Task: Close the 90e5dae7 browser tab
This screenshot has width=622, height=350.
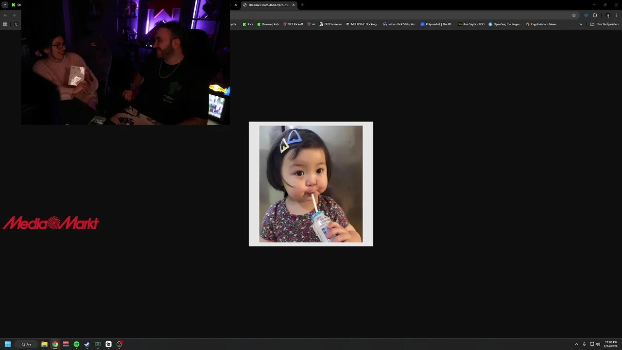Action: pyautogui.click(x=294, y=5)
